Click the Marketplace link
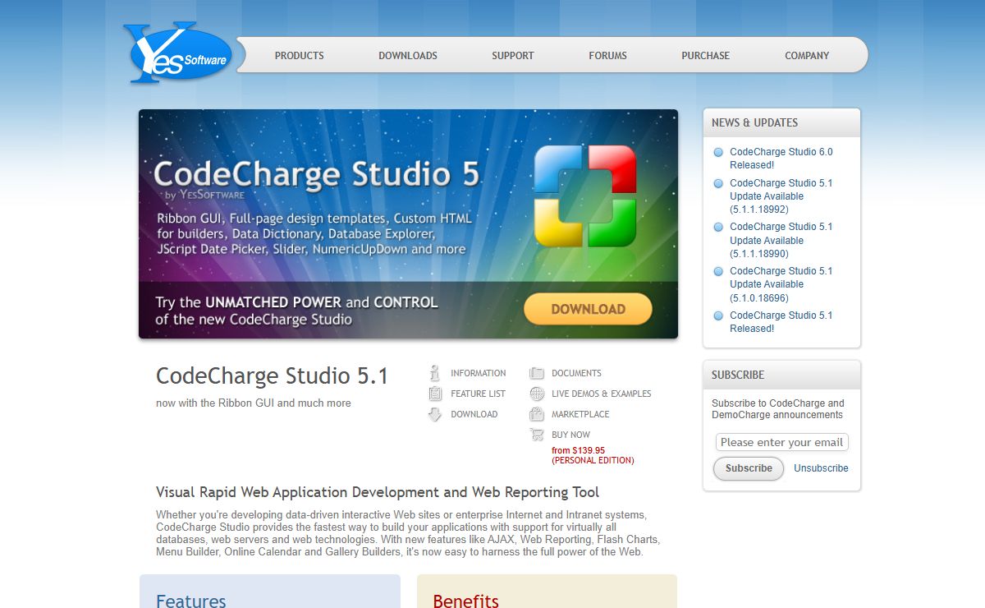This screenshot has width=985, height=608. 580,414
